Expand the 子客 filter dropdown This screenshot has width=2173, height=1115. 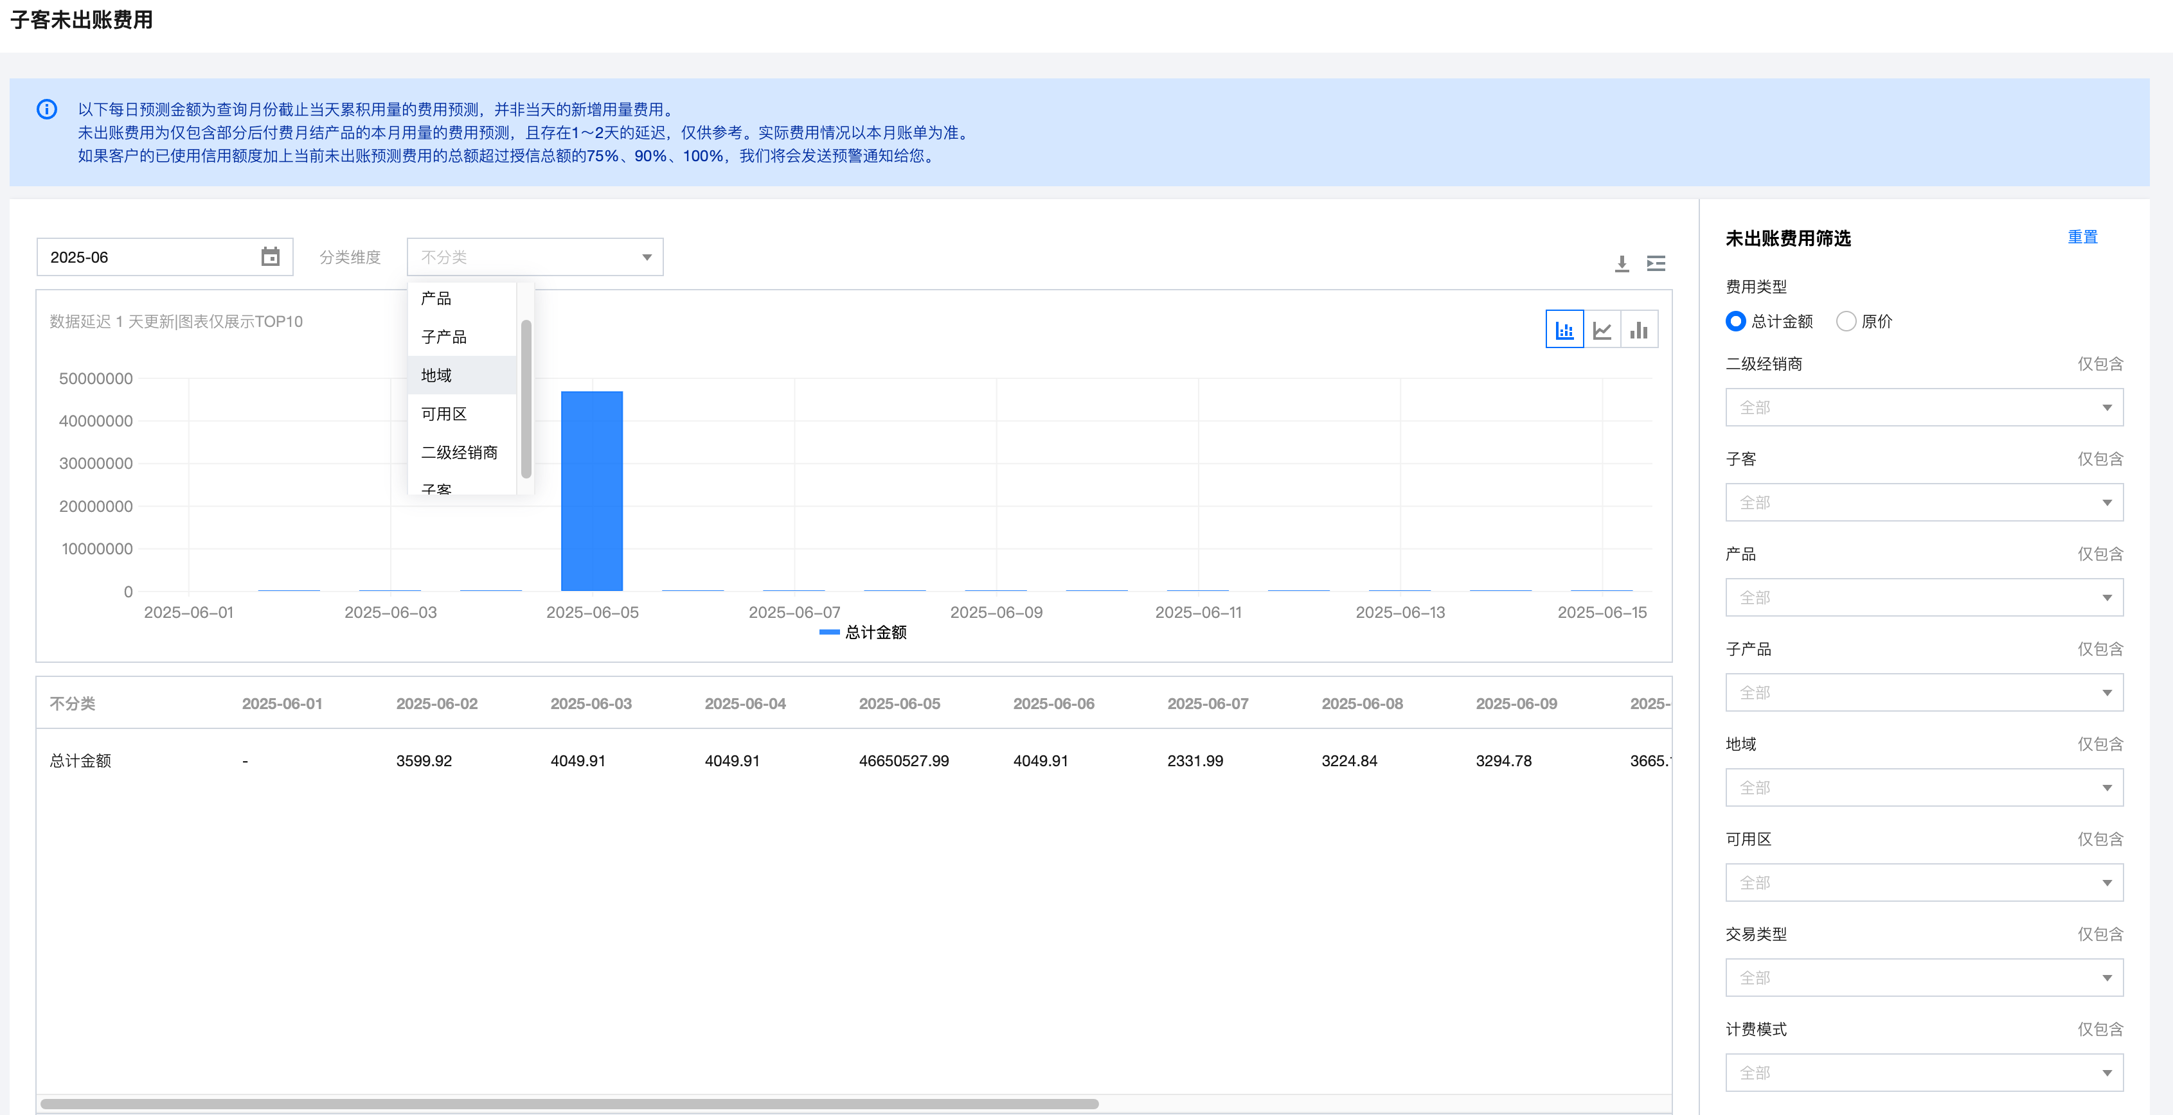(x=1923, y=502)
